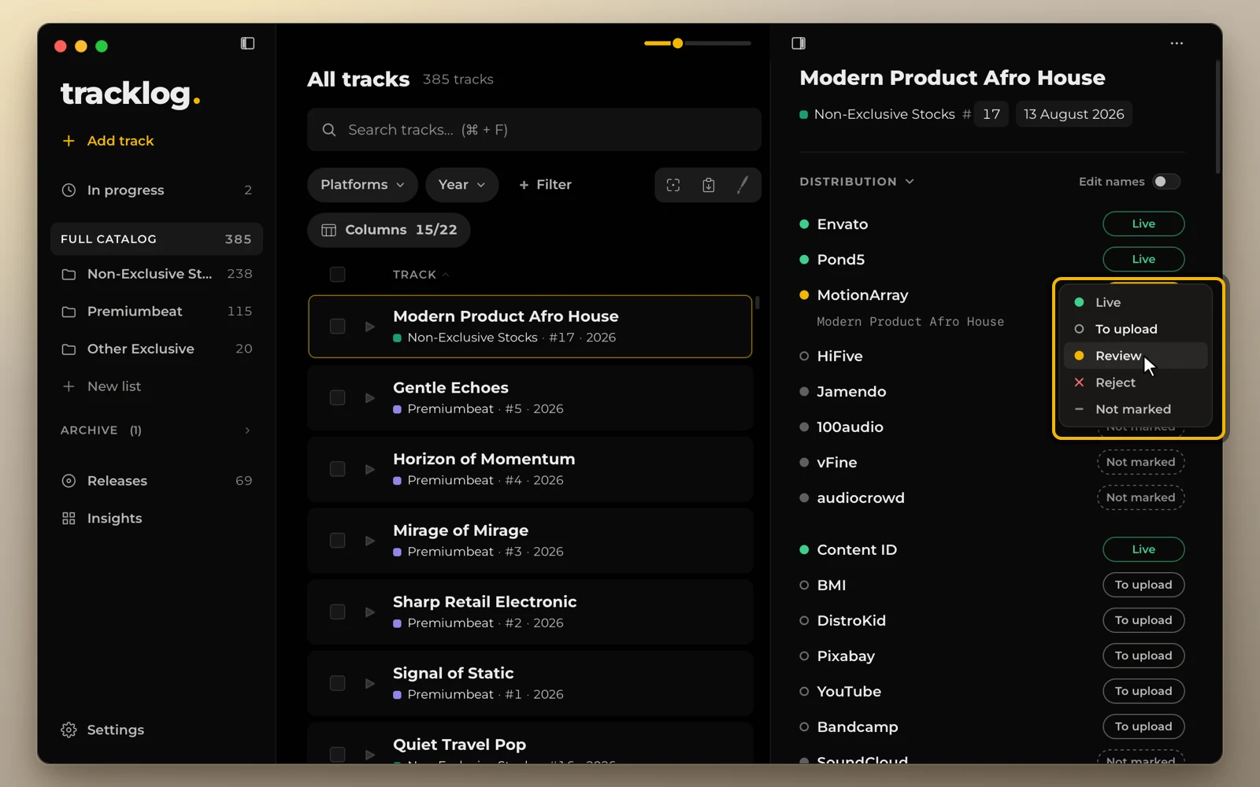Image resolution: width=1260 pixels, height=787 pixels.
Task: Play the Horizon of Momentum track
Action: coord(370,470)
